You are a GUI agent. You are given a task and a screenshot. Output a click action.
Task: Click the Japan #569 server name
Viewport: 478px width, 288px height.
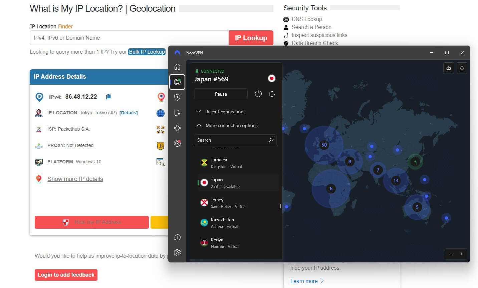pos(211,79)
